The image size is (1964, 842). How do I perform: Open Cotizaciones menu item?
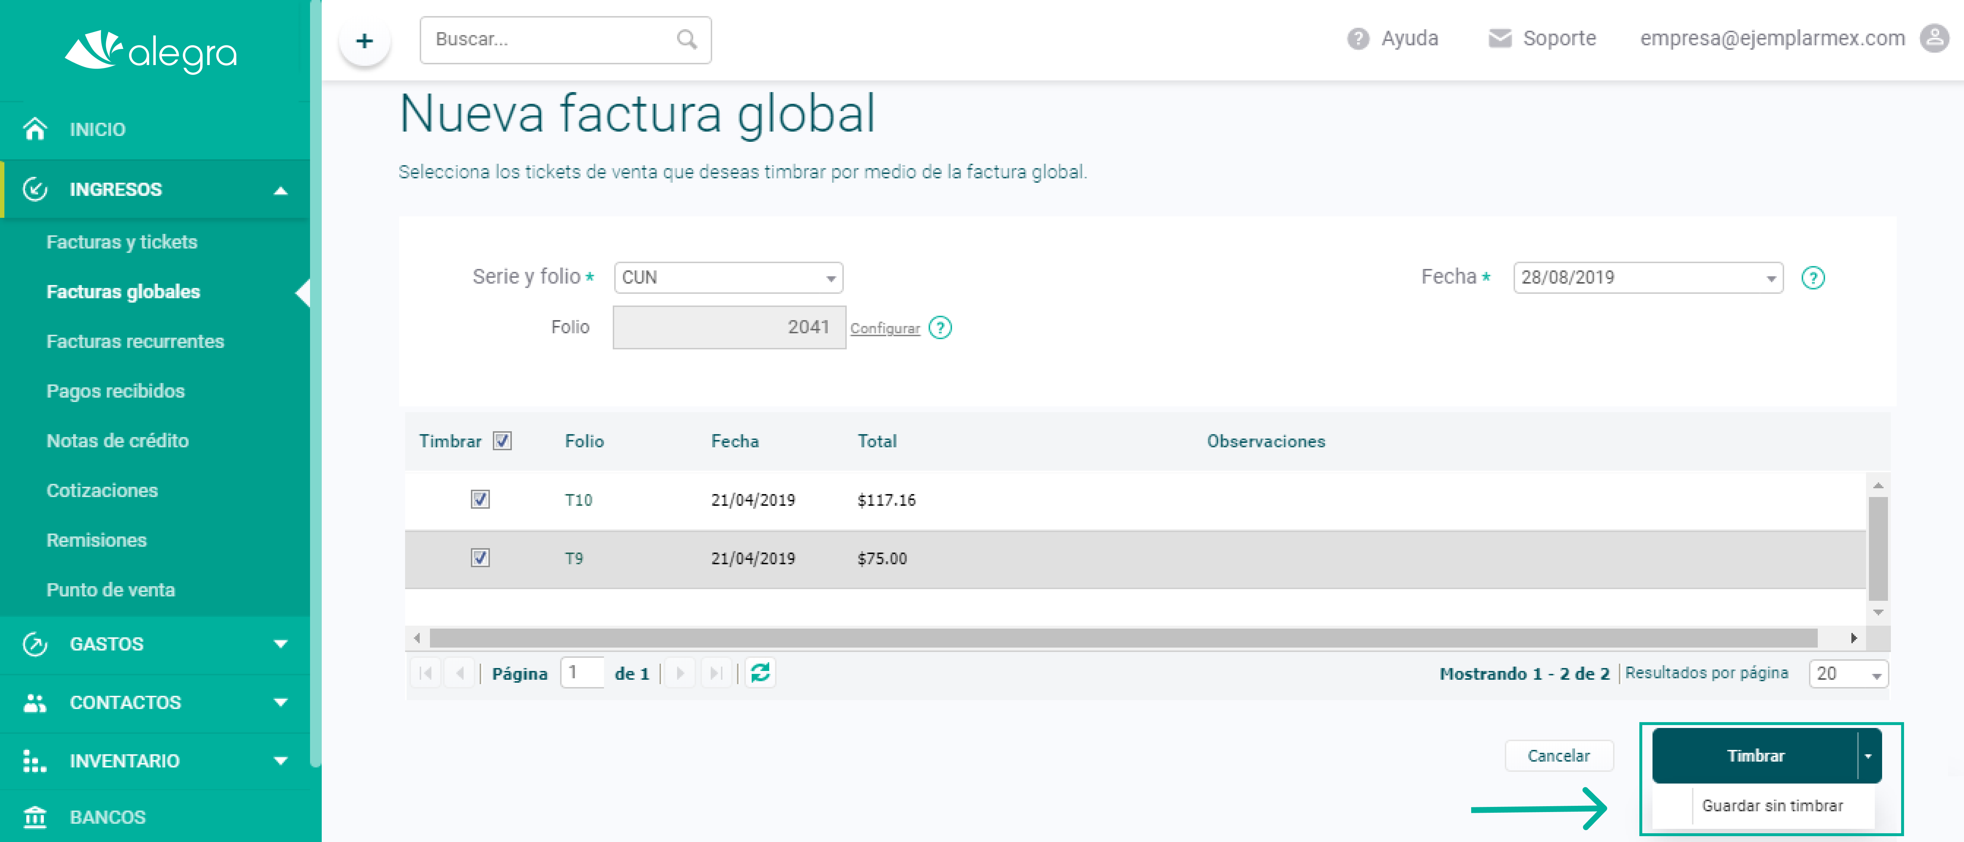click(102, 490)
